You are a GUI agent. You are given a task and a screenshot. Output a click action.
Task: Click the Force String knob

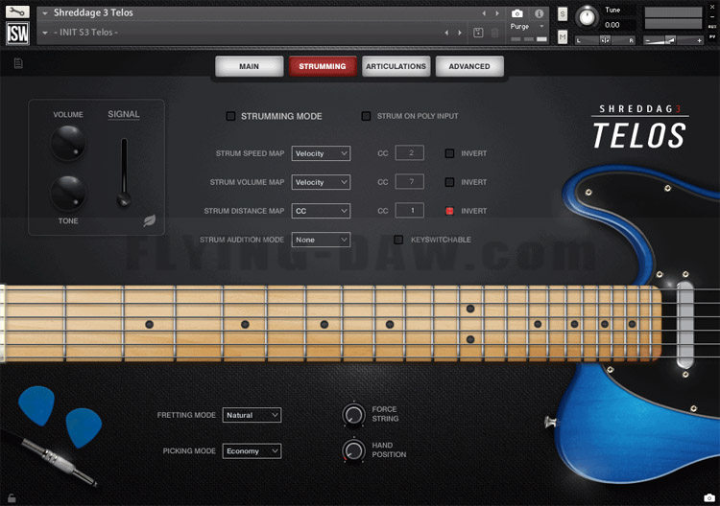[x=353, y=414]
